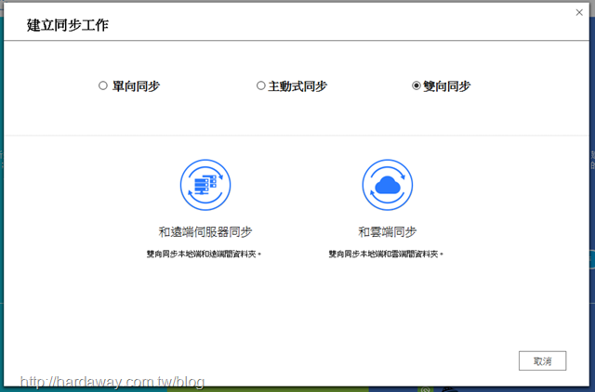Choose the 主動式同步 radio button

pos(260,85)
